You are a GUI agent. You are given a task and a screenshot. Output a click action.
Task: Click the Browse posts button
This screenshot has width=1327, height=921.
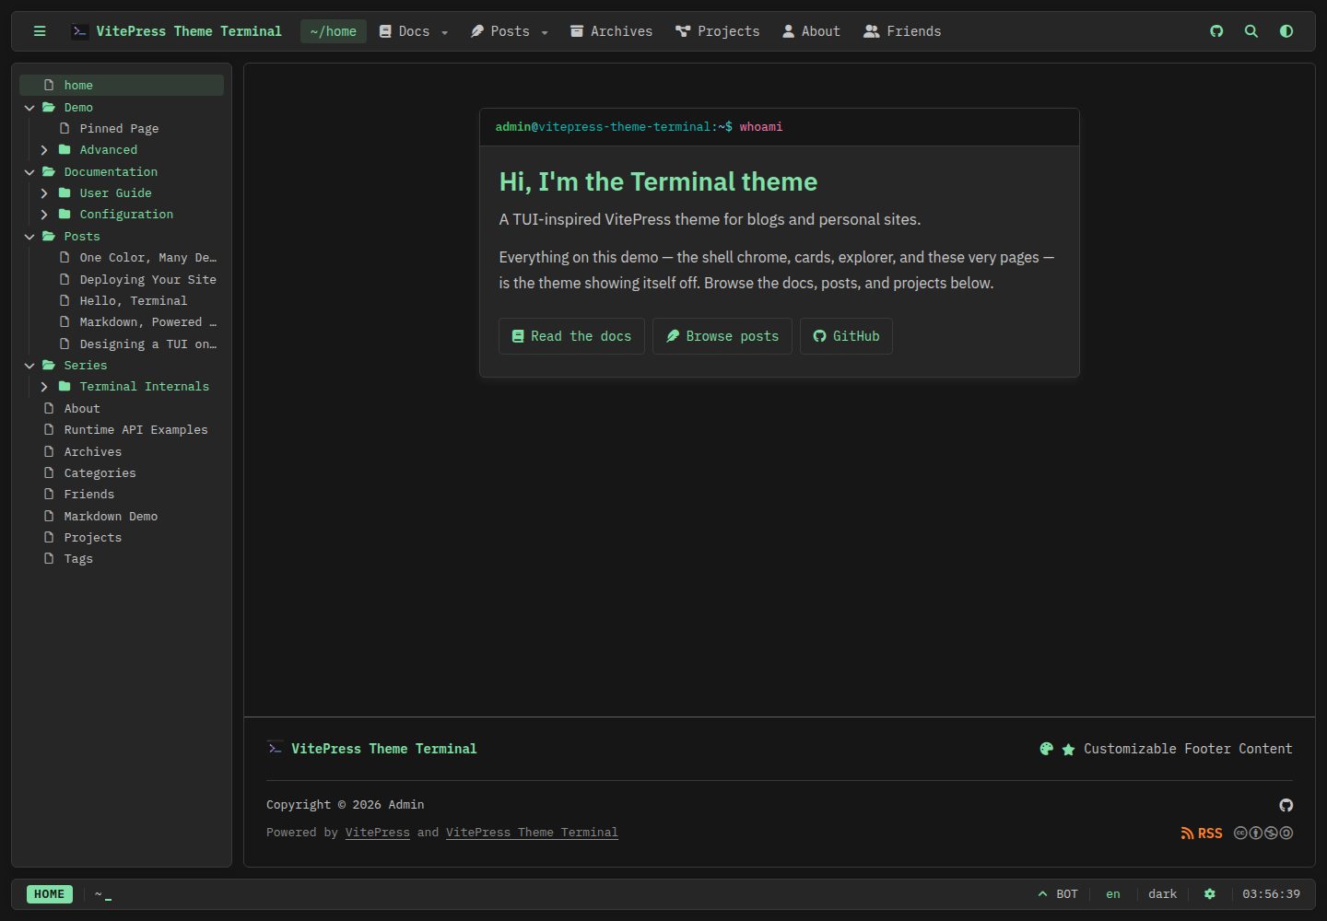click(722, 336)
